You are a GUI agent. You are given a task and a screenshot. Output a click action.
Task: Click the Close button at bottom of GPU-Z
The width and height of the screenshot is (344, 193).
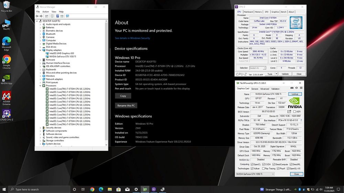(x=297, y=174)
